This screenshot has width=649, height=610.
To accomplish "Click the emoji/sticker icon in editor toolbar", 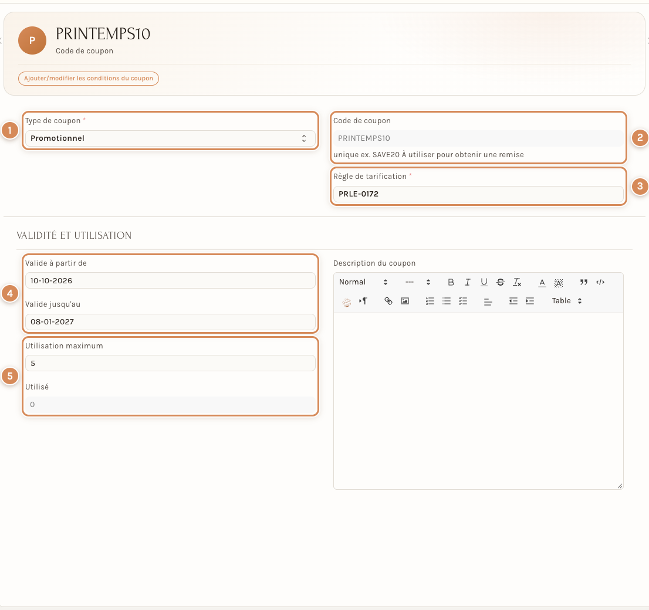I will click(x=347, y=301).
